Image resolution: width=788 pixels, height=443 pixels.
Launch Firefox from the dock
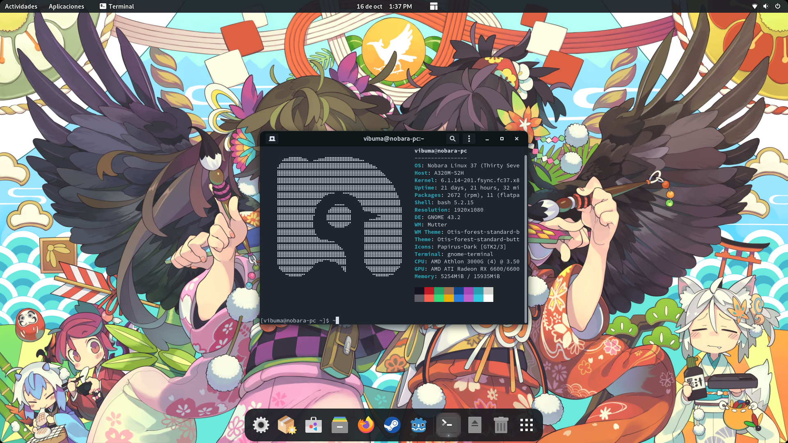coord(366,425)
